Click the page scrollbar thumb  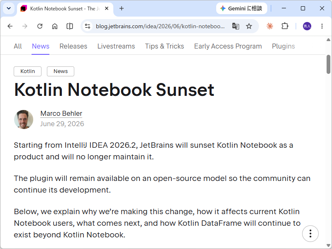(x=328, y=64)
